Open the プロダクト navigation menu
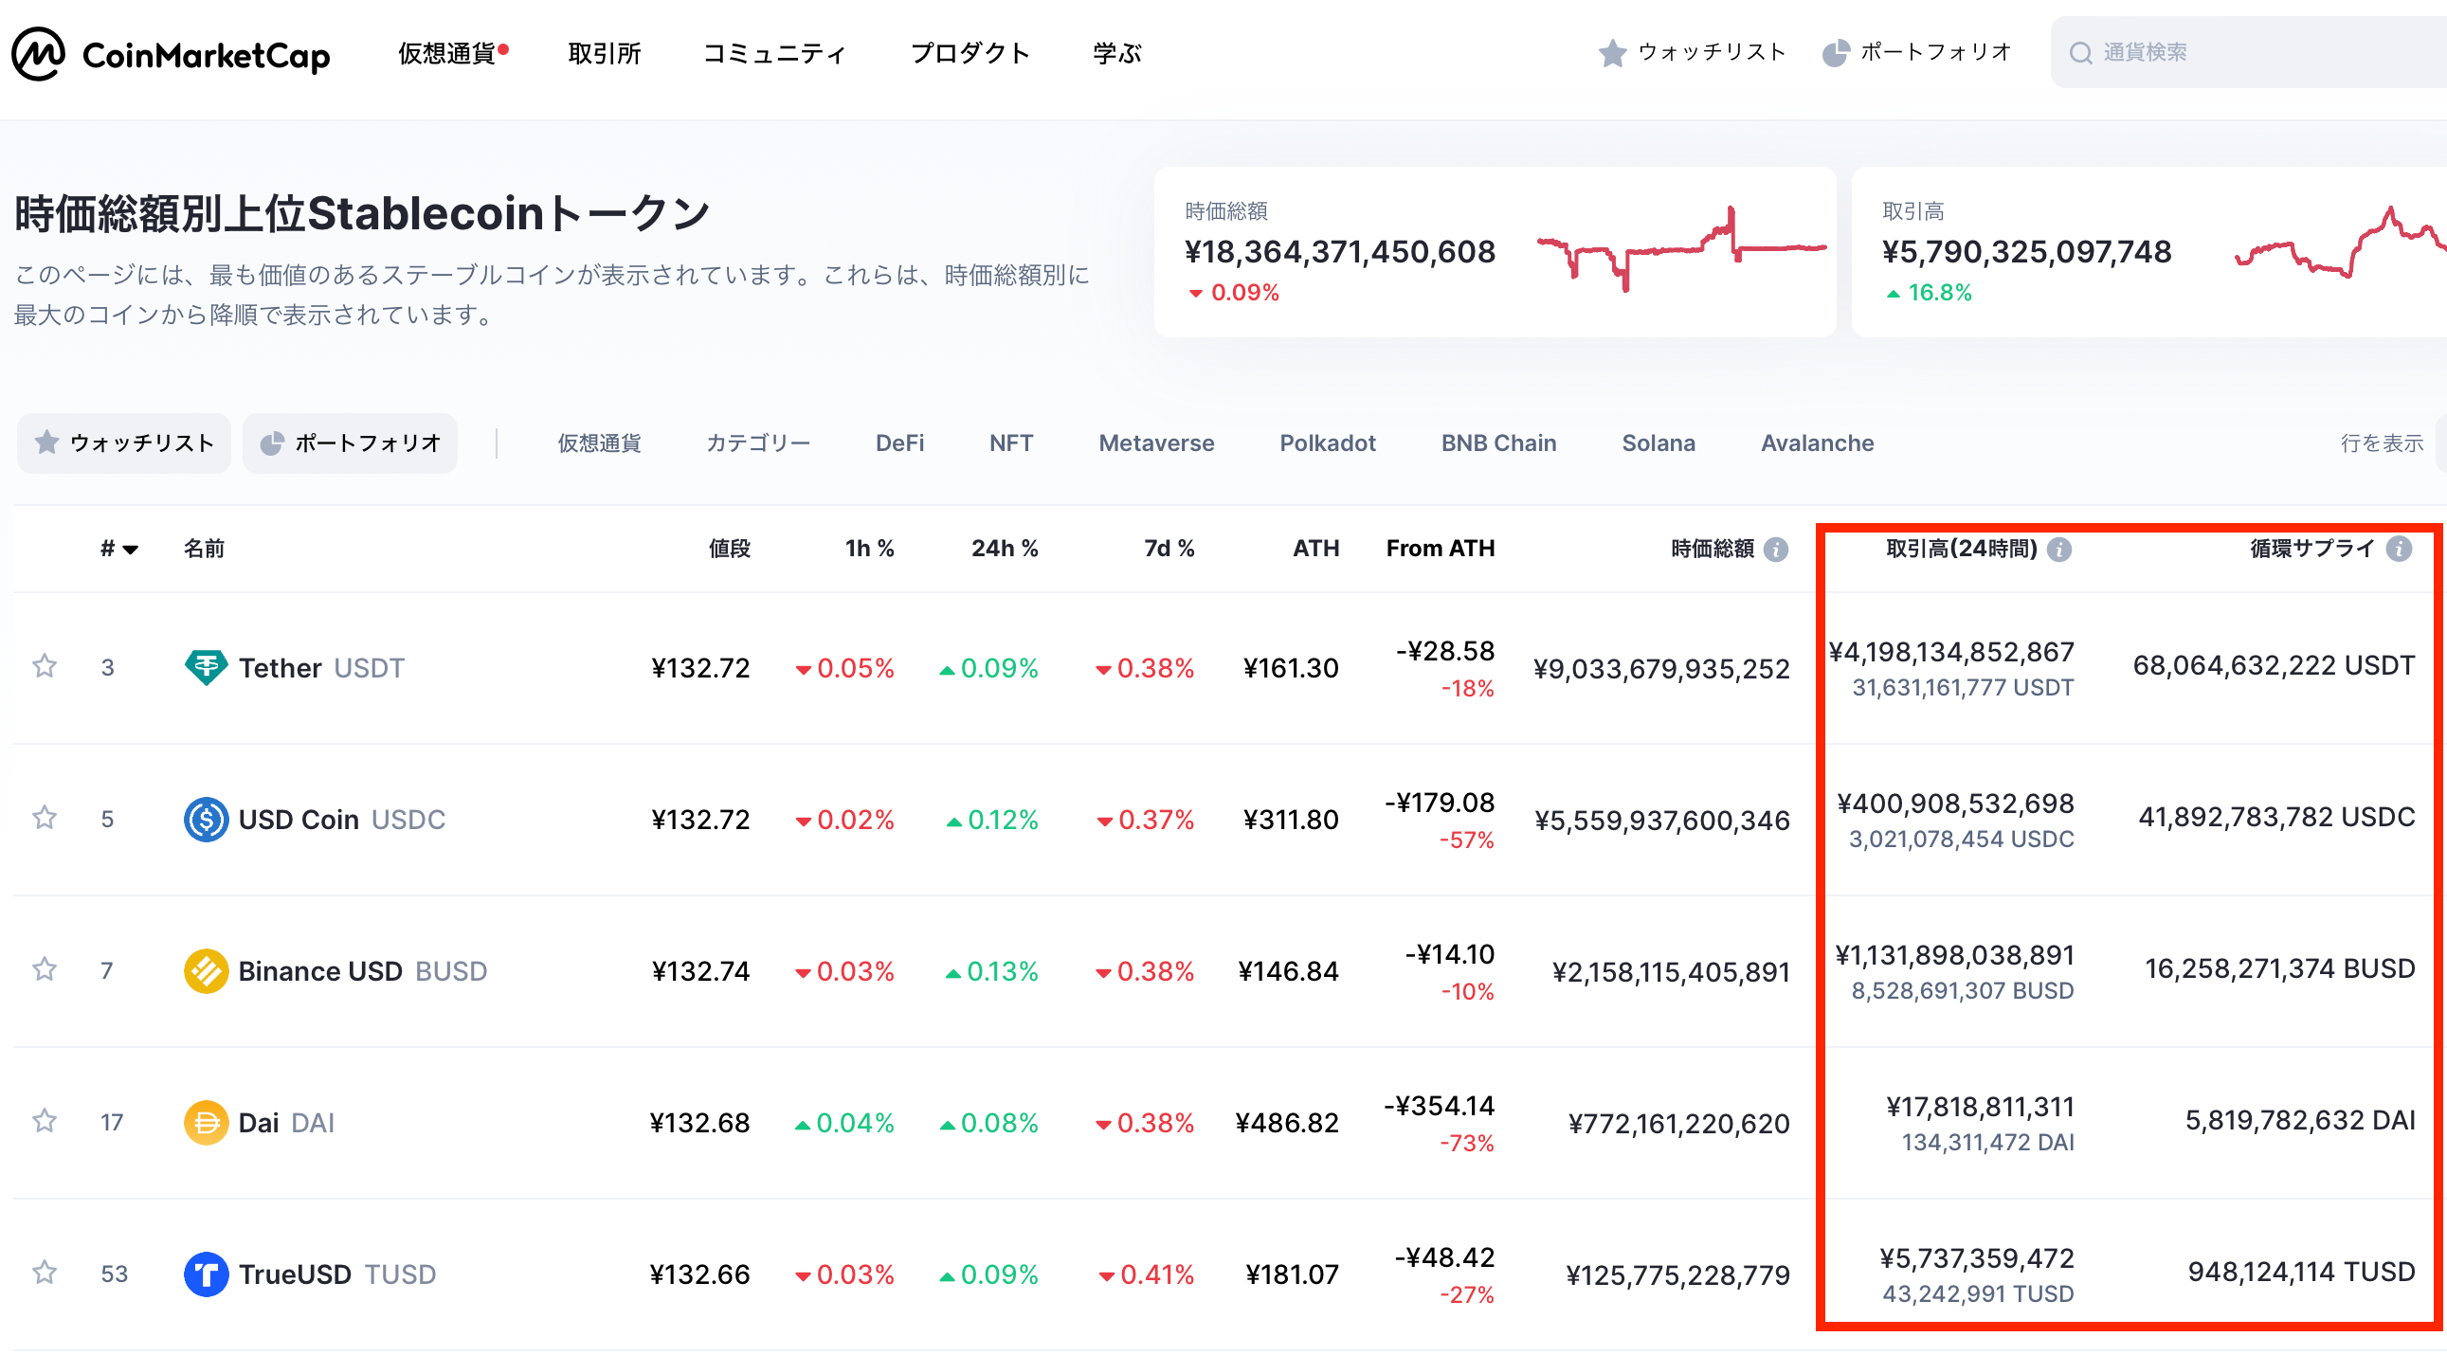The height and width of the screenshot is (1355, 2447). (x=970, y=53)
